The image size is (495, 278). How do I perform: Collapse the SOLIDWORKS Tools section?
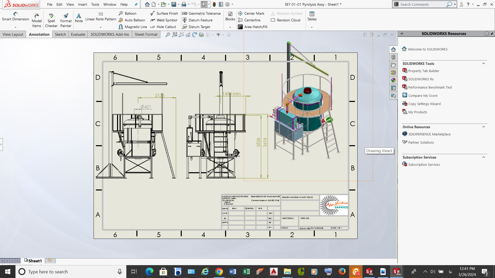click(484, 64)
